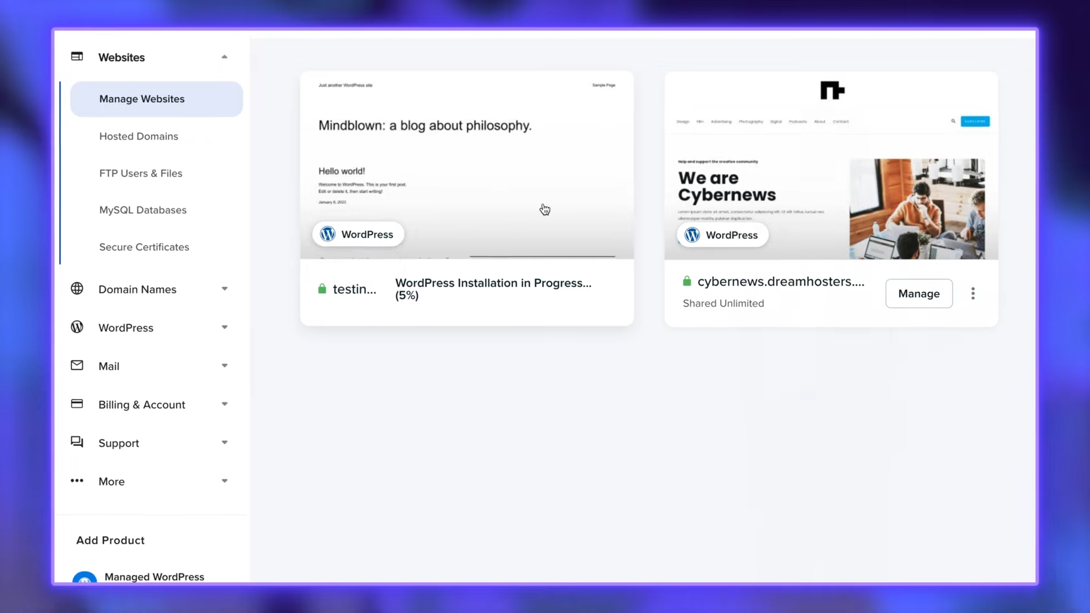Image resolution: width=1090 pixels, height=613 pixels.
Task: Click Manage button for cybernews site
Action: (919, 293)
